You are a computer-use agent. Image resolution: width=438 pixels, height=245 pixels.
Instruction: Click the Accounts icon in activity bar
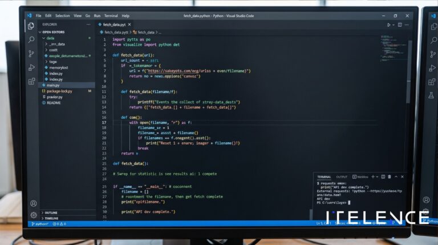pyautogui.click(x=33, y=203)
